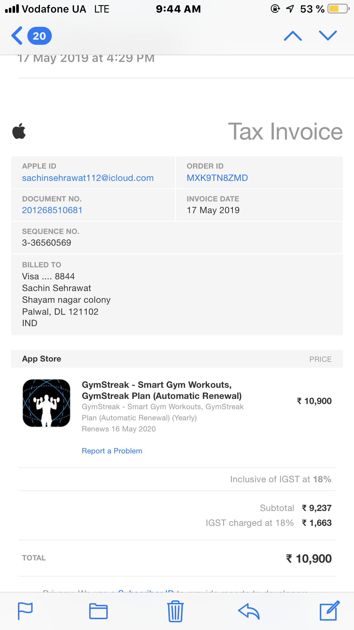Open the 20 unread messages badge
This screenshot has width=354, height=630.
(39, 36)
